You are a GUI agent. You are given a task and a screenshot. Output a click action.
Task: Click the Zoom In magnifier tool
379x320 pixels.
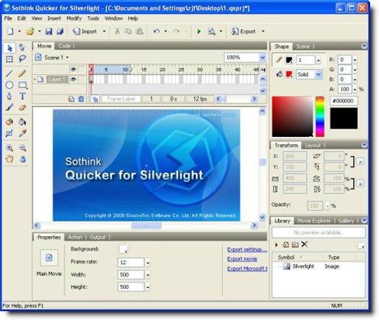10,148
